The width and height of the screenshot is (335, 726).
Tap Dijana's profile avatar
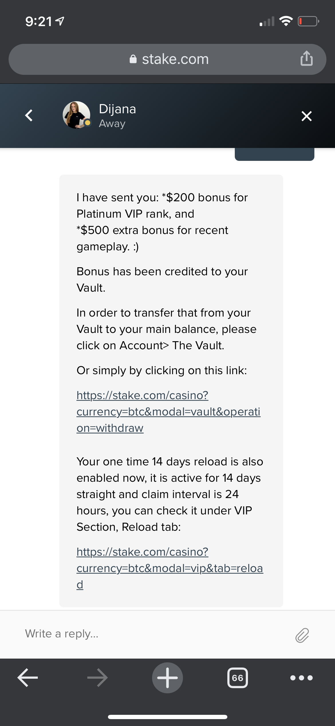point(76,115)
